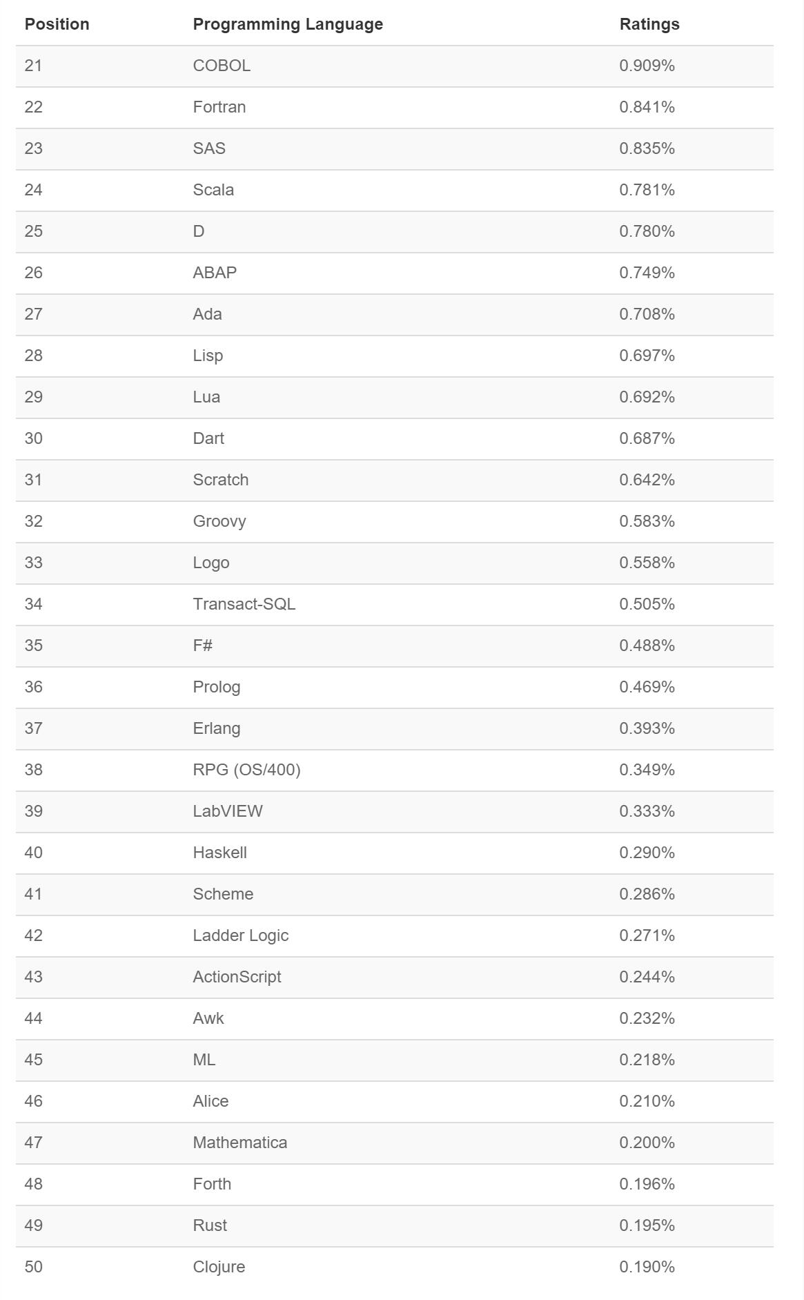This screenshot has width=804, height=1300.
Task: Select the COBOL language cell
Action: [x=222, y=66]
